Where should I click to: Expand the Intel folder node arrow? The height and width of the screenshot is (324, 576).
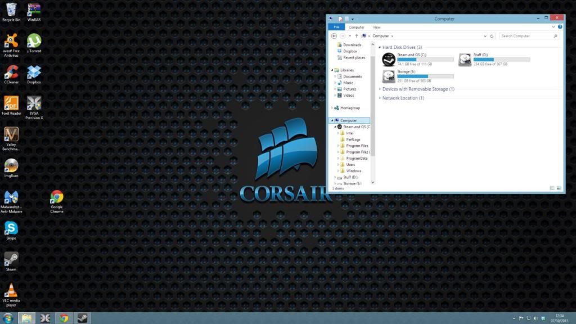pos(338,133)
